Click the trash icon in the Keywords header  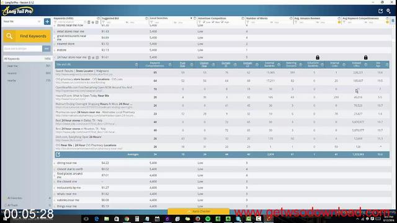tap(89, 22)
